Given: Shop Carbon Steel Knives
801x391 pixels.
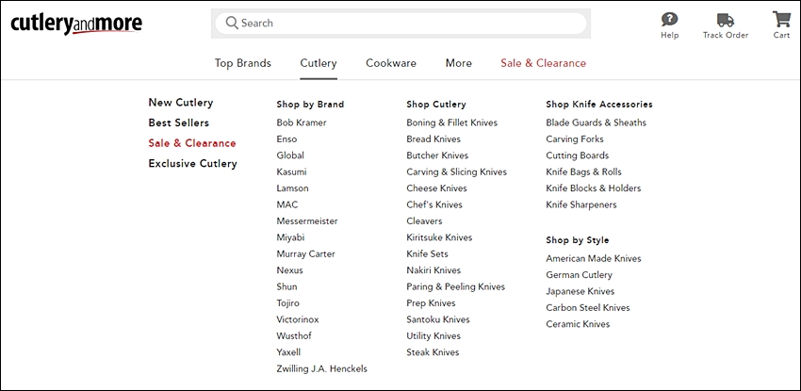Looking at the screenshot, I should coord(588,308).
